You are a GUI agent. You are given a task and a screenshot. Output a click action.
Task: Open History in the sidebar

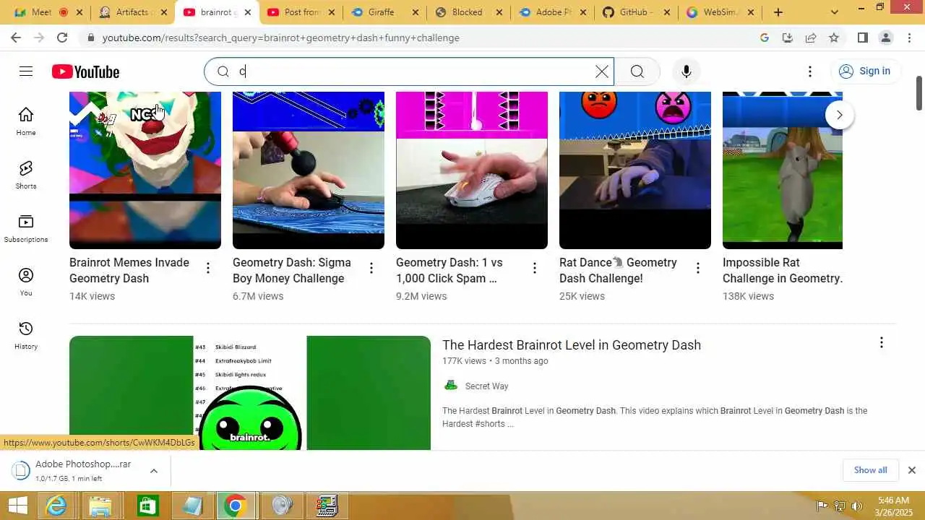[26, 335]
